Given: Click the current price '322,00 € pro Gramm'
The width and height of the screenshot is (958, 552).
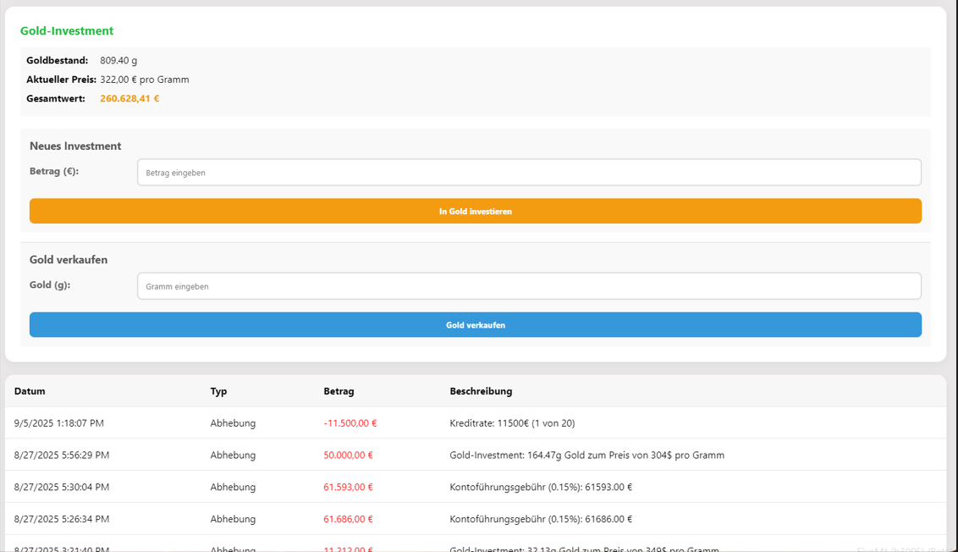Looking at the screenshot, I should (145, 80).
